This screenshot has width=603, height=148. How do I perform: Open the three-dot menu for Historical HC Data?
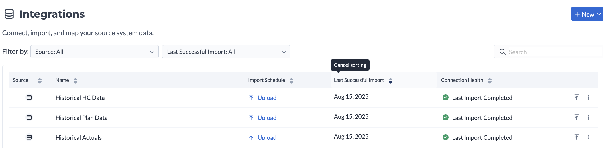coord(588,97)
